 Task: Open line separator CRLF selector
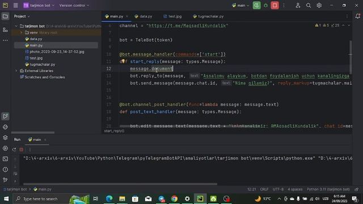(x=264, y=189)
